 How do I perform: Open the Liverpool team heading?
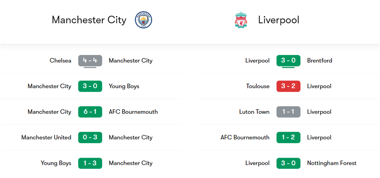(x=279, y=20)
